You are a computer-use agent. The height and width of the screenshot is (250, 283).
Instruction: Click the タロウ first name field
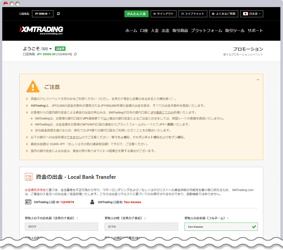tap(61, 227)
